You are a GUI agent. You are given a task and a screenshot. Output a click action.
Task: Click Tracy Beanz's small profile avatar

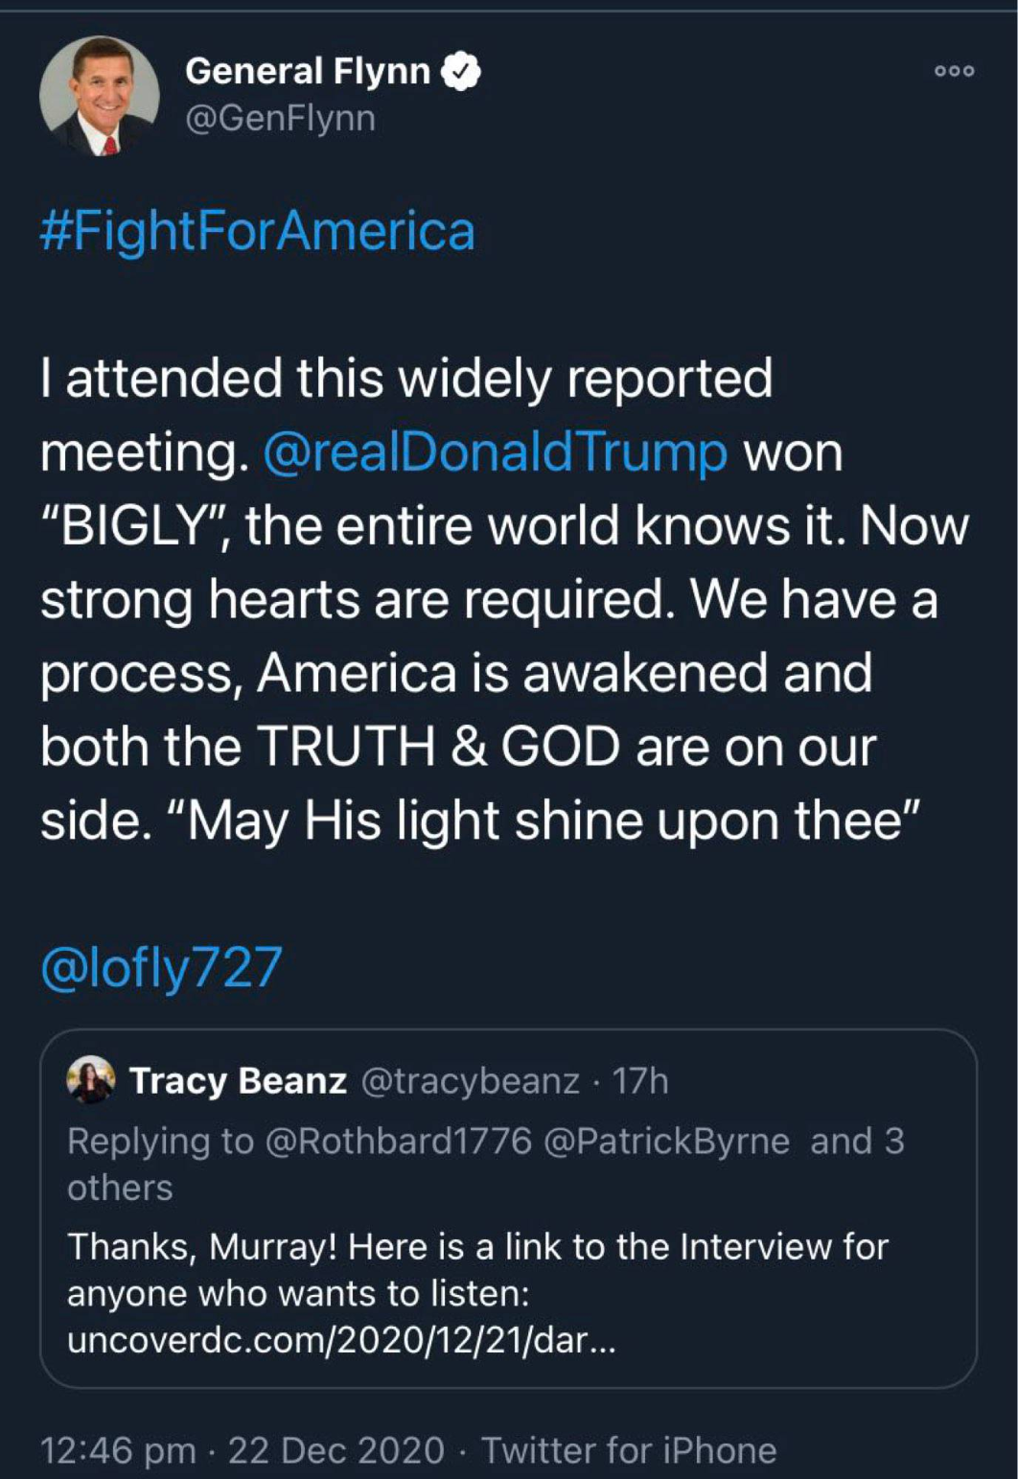point(91,1079)
